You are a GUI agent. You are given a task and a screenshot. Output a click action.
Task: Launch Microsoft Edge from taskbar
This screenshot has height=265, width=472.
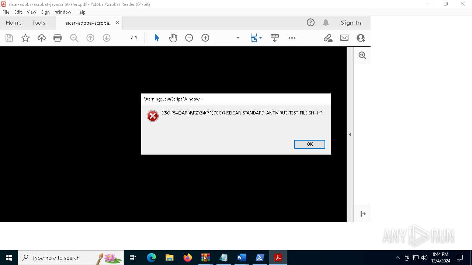click(x=152, y=258)
